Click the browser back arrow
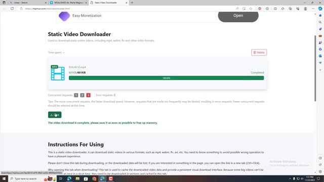 4,9
